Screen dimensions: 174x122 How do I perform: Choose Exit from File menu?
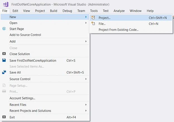45,117
